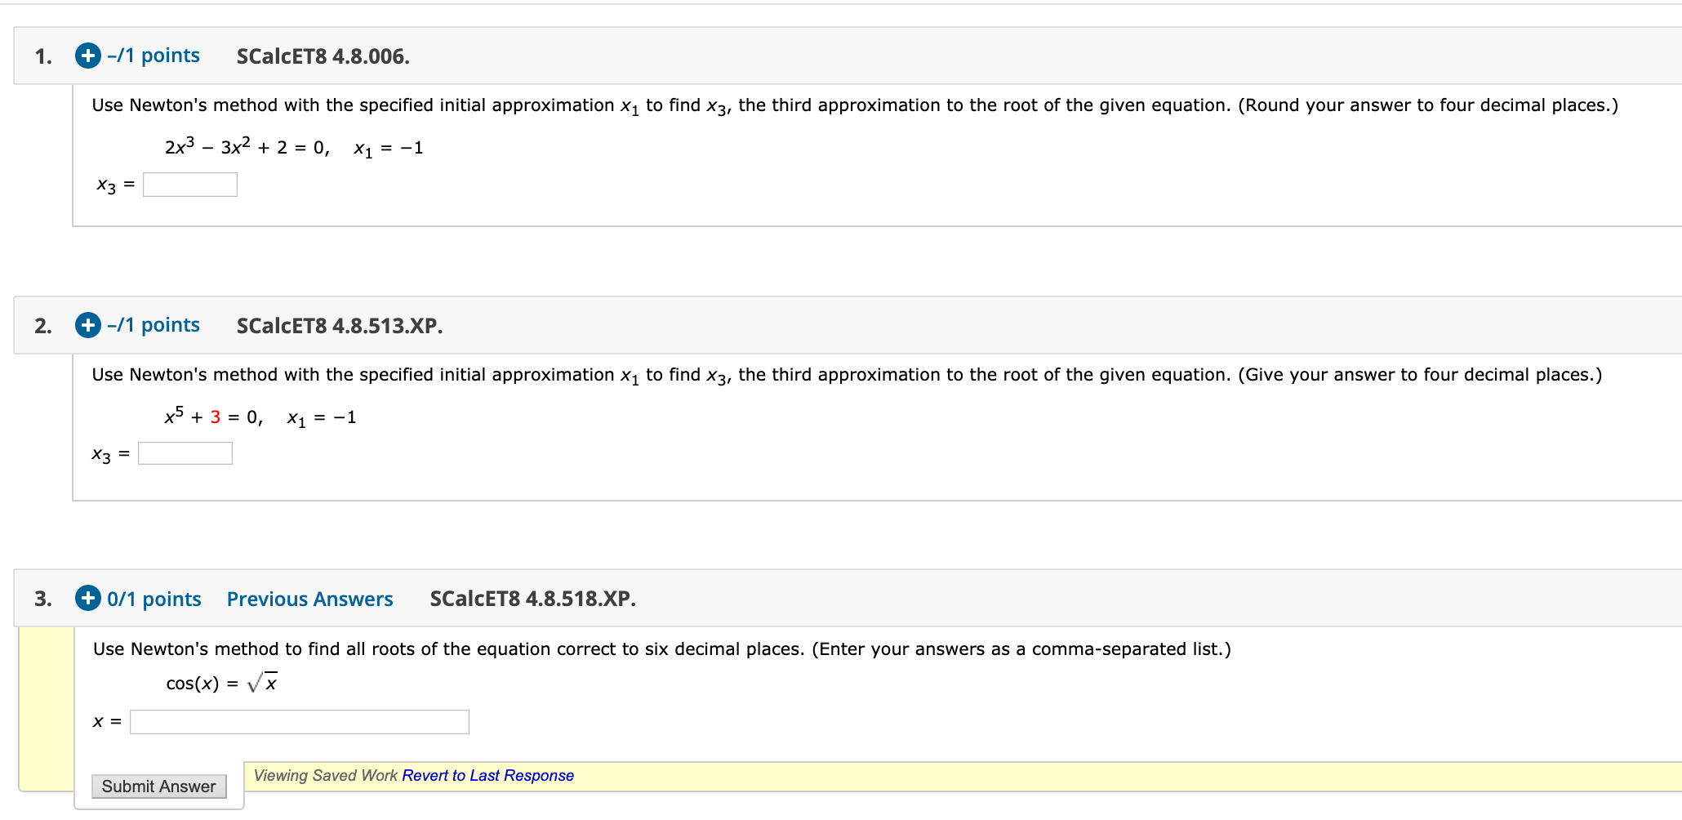Click the Viewing Saved Work banner
1682x820 pixels.
coord(327,775)
